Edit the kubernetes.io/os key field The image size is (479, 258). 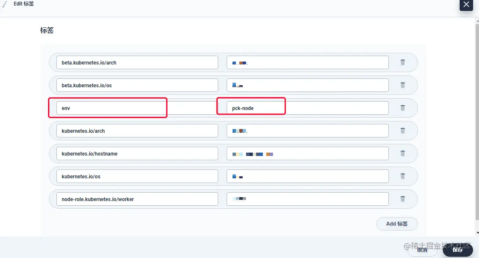[x=137, y=176]
